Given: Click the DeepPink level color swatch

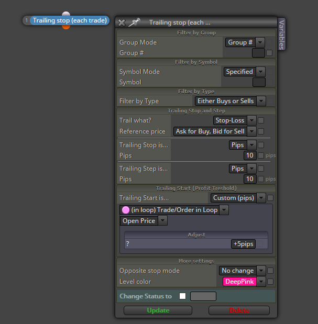Looking at the screenshot, I should coord(239,282).
